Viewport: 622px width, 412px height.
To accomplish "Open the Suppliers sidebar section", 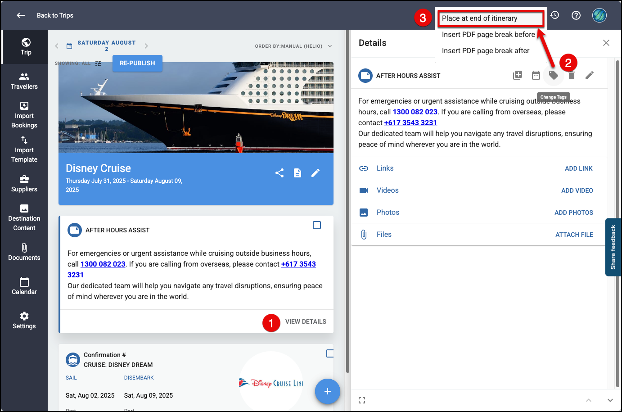I will tap(24, 184).
